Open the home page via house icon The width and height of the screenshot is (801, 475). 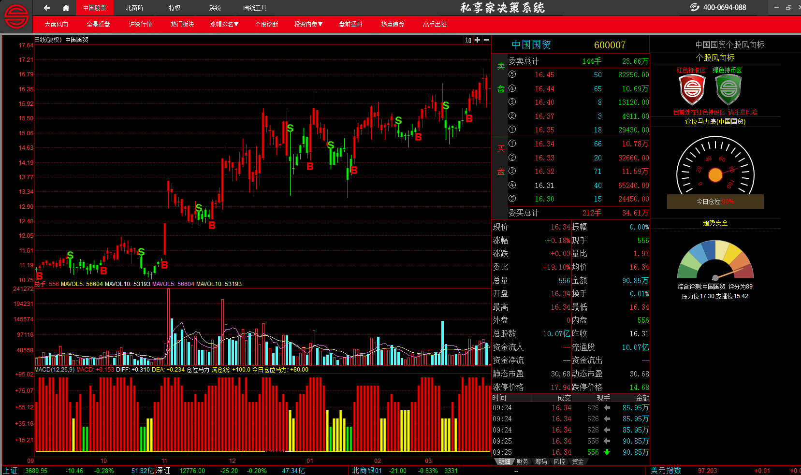click(66, 8)
